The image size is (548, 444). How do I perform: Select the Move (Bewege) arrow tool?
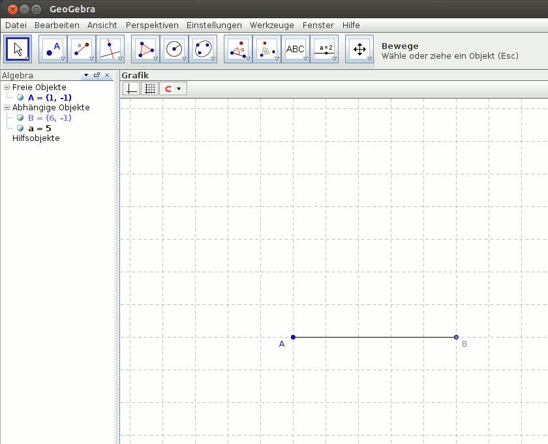18,49
